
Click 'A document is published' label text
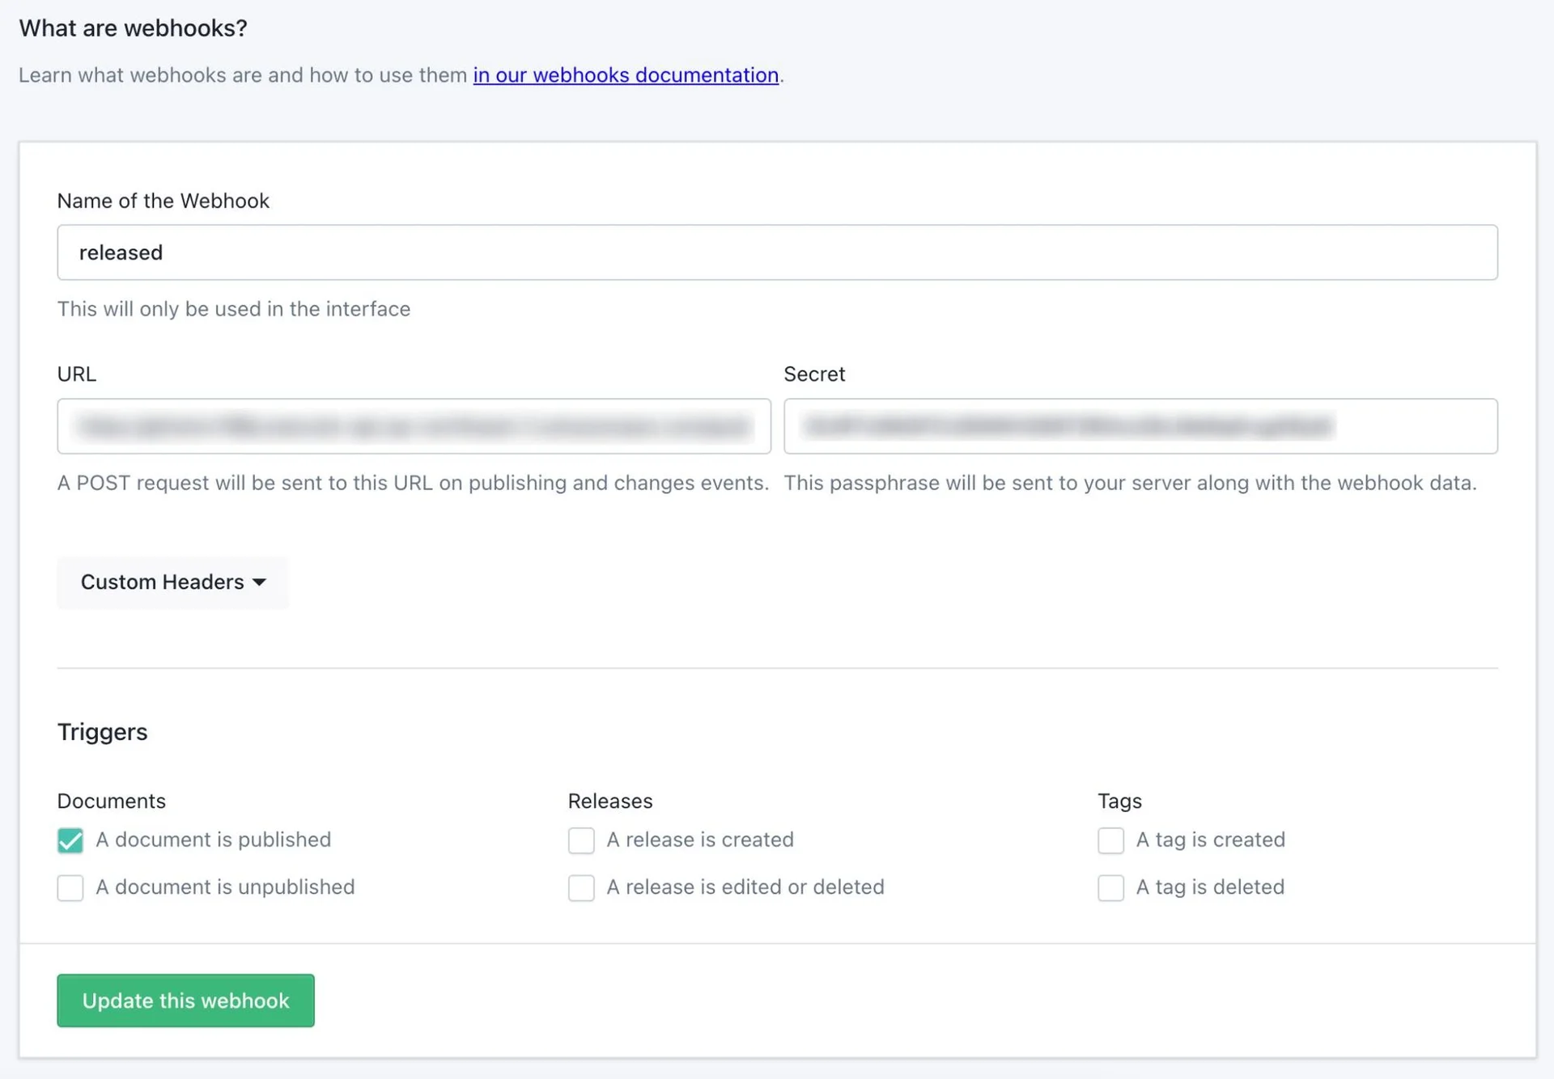(x=213, y=840)
